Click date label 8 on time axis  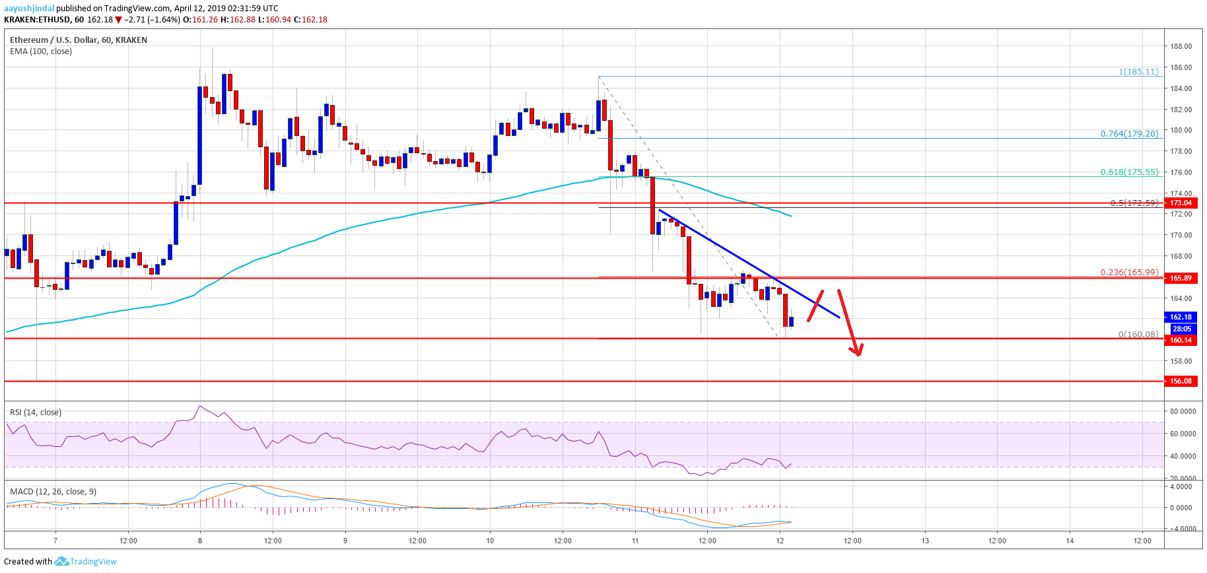200,541
